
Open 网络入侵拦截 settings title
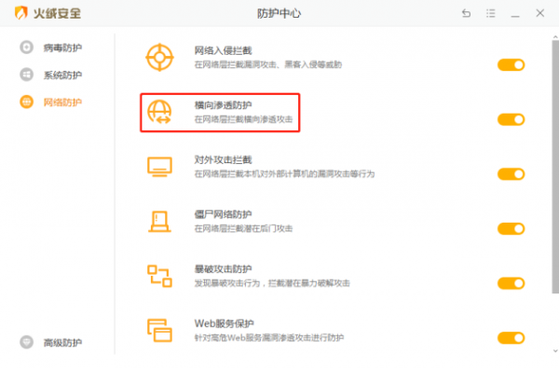(224, 50)
